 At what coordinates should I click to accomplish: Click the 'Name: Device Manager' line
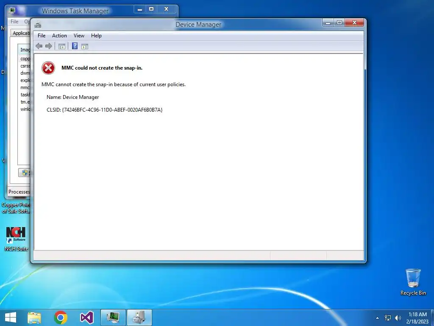(73, 97)
